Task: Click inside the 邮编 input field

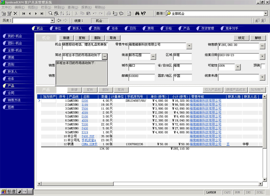Action: pyautogui.click(x=141, y=76)
